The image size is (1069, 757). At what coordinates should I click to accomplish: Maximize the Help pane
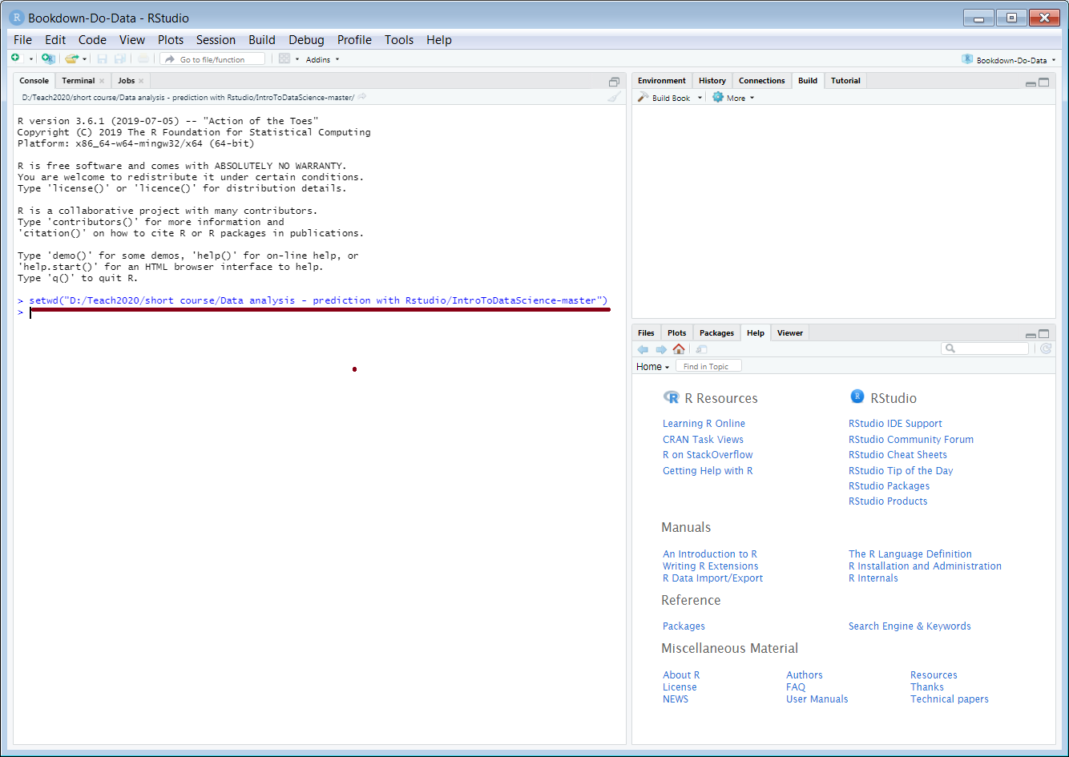point(1044,334)
